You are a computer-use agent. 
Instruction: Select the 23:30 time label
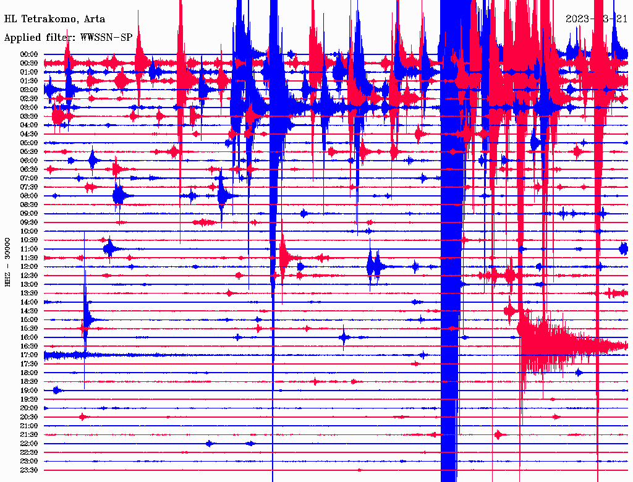29,470
